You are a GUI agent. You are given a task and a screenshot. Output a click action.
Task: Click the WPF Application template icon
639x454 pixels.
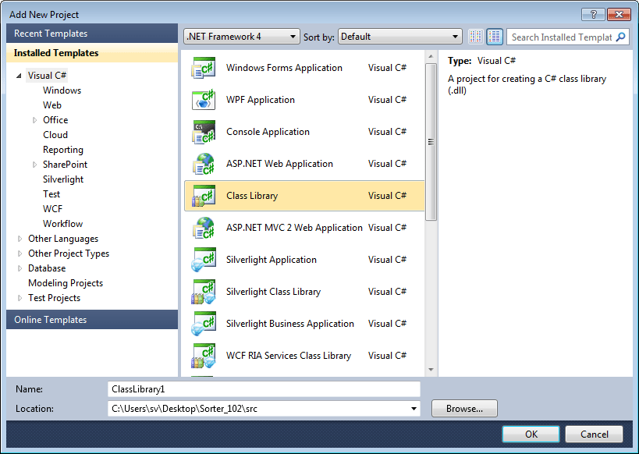coord(204,99)
